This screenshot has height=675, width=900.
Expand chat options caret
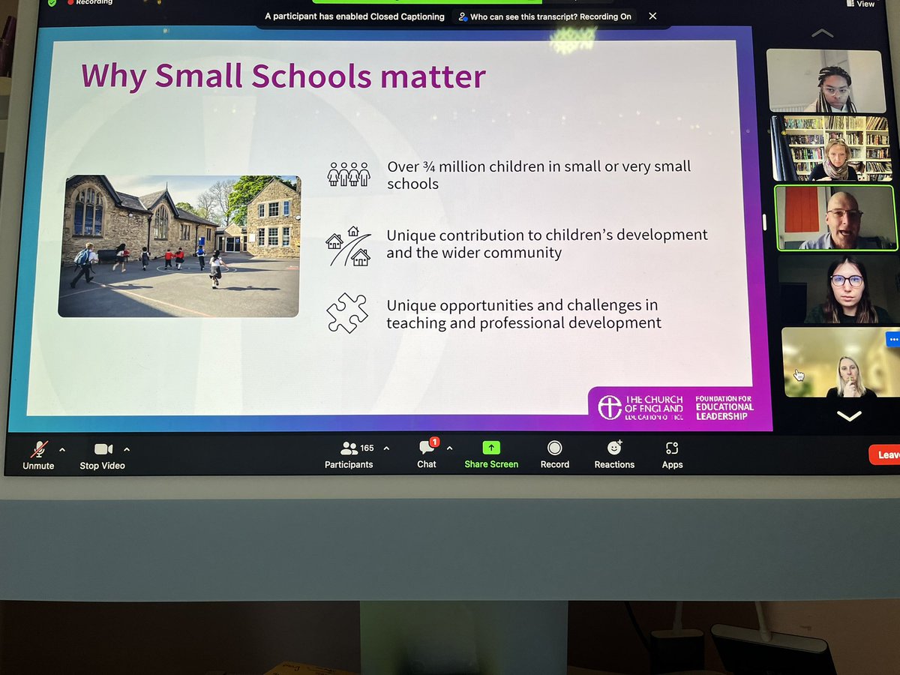pyautogui.click(x=450, y=448)
